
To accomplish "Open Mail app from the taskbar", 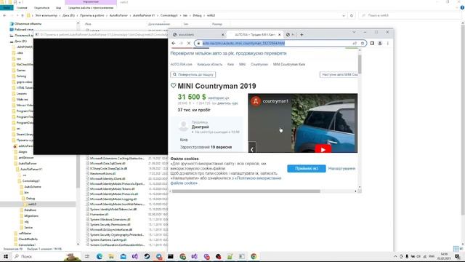I will 123,256.
